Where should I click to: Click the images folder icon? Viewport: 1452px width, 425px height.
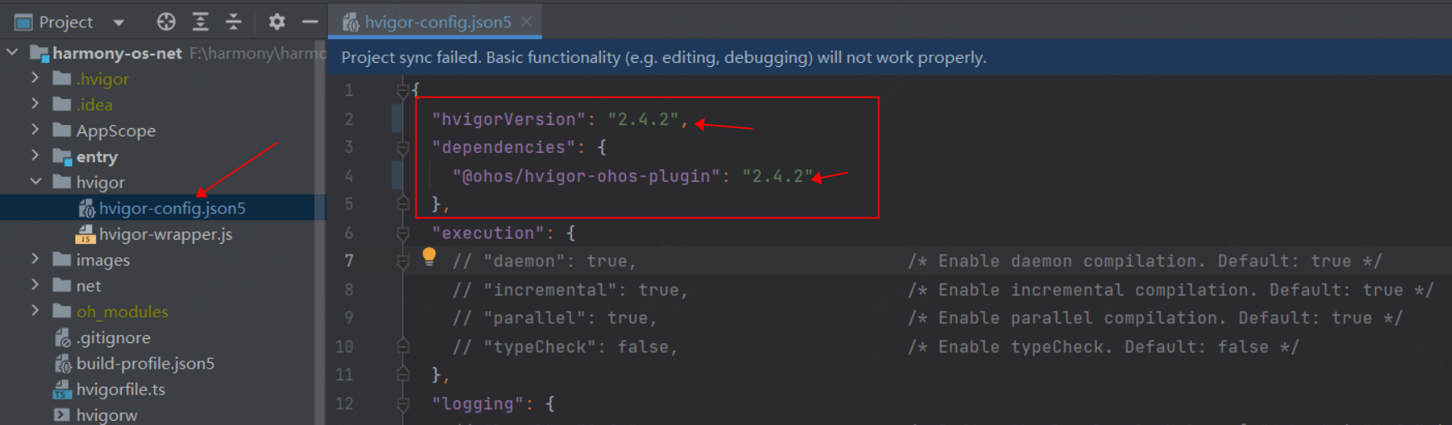(62, 260)
